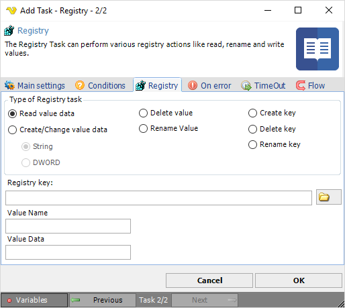Click the Next button

205,300
